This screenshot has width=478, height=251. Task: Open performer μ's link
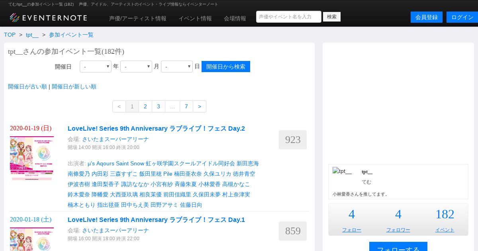pos(91,163)
